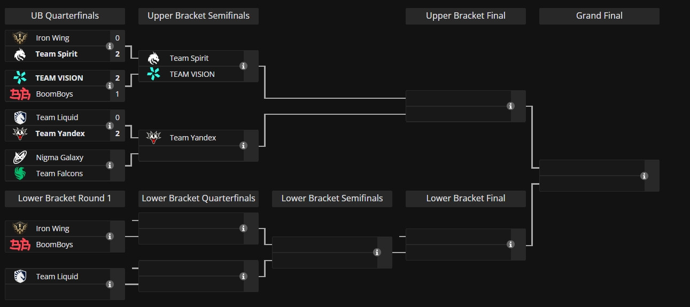Open the Nigma Galaxy team link
The width and height of the screenshot is (690, 307).
click(60, 158)
